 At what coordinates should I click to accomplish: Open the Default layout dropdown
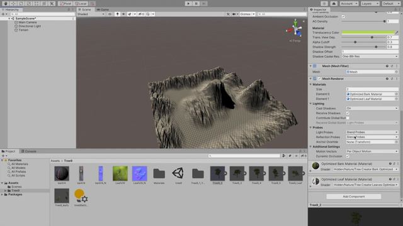[391, 4]
